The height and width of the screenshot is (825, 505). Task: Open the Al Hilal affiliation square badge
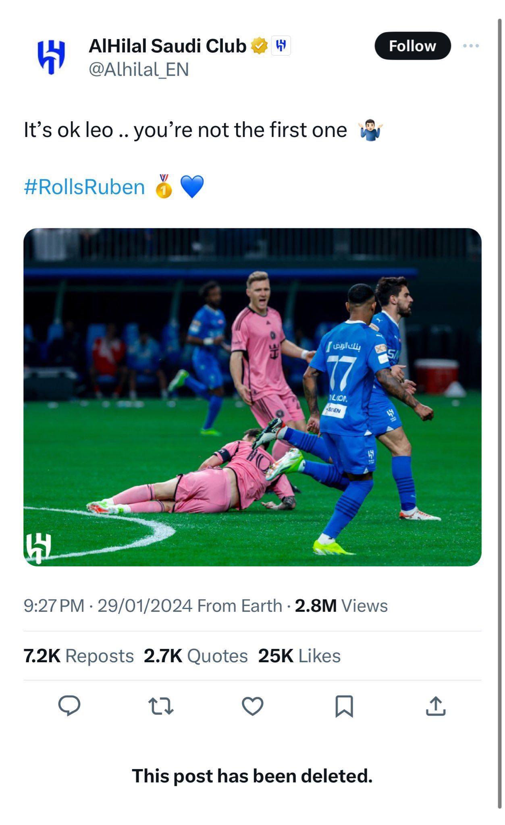pyautogui.click(x=282, y=46)
